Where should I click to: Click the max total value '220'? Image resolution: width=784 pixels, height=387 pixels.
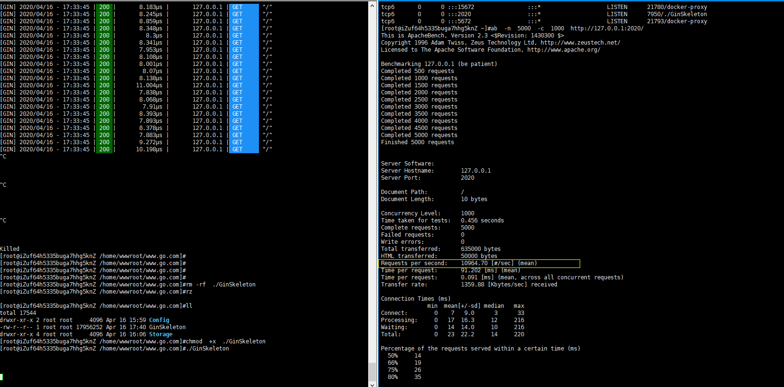click(x=519, y=334)
